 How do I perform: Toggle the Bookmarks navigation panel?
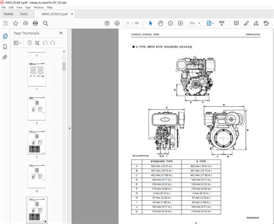click(x=5, y=47)
